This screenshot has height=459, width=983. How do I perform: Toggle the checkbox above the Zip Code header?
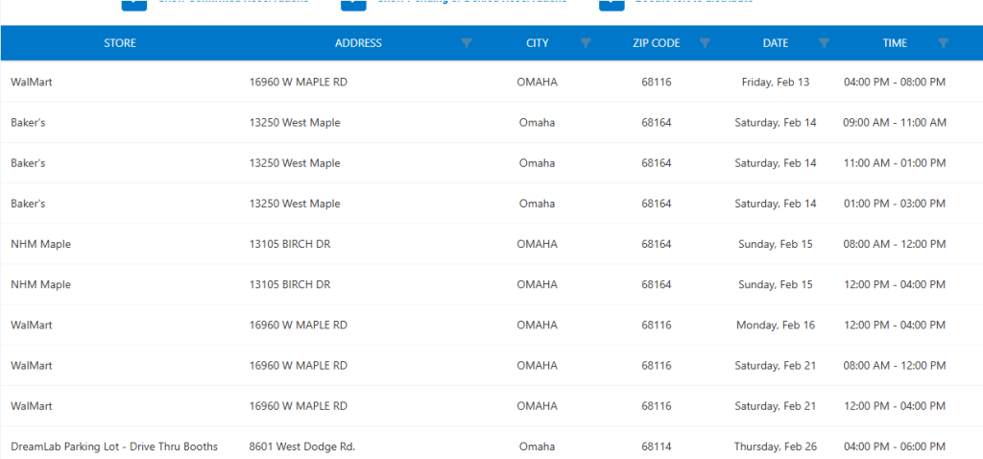click(611, 3)
